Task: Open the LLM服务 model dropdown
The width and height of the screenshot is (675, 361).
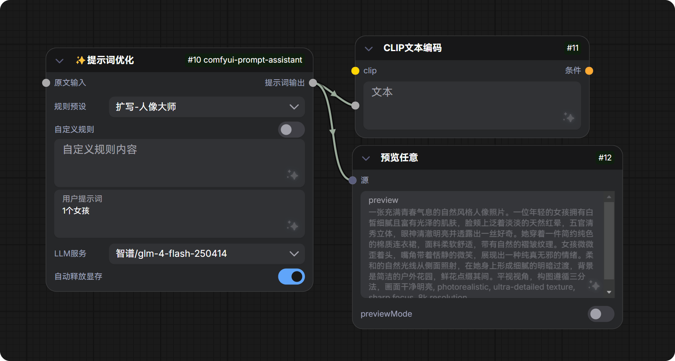Action: pos(206,254)
